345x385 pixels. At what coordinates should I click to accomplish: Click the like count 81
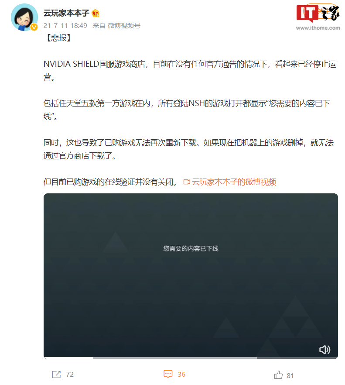(x=290, y=375)
